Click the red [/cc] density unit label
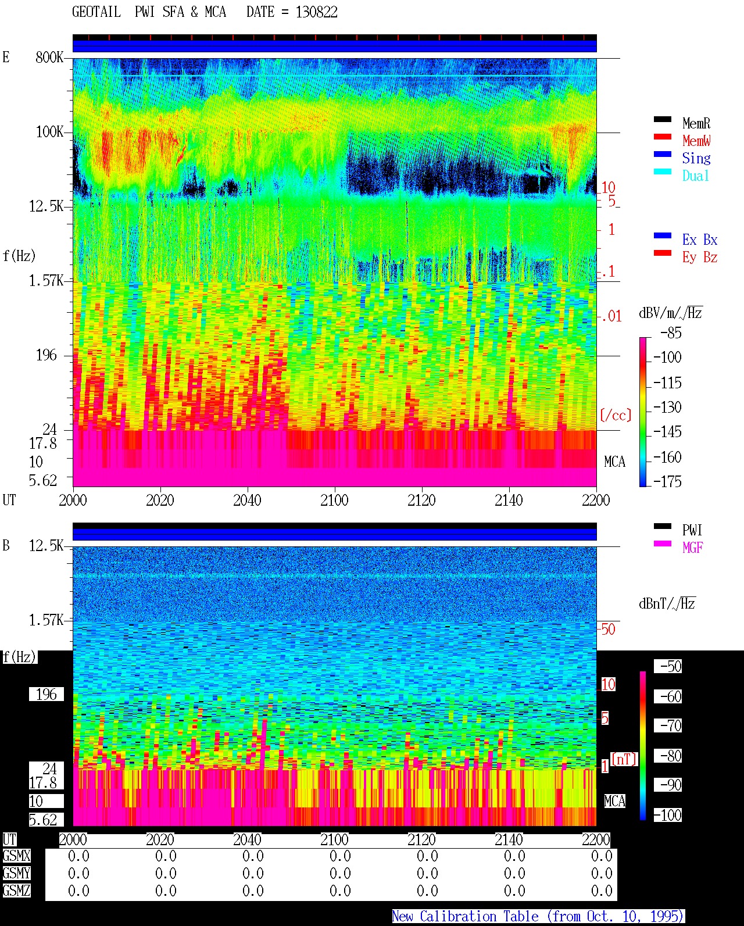Screen dimensions: 744x926 [x=616, y=416]
